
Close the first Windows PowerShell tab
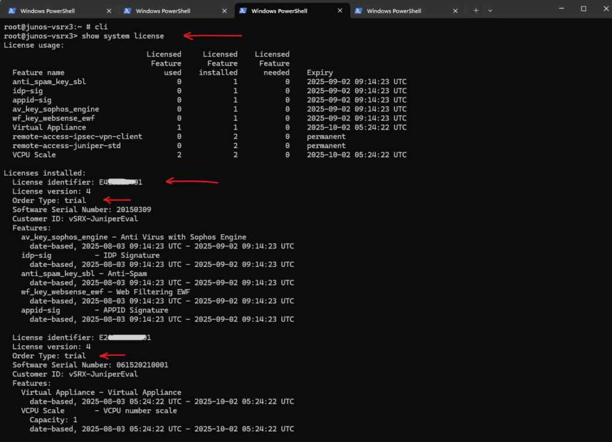pyautogui.click(x=109, y=11)
